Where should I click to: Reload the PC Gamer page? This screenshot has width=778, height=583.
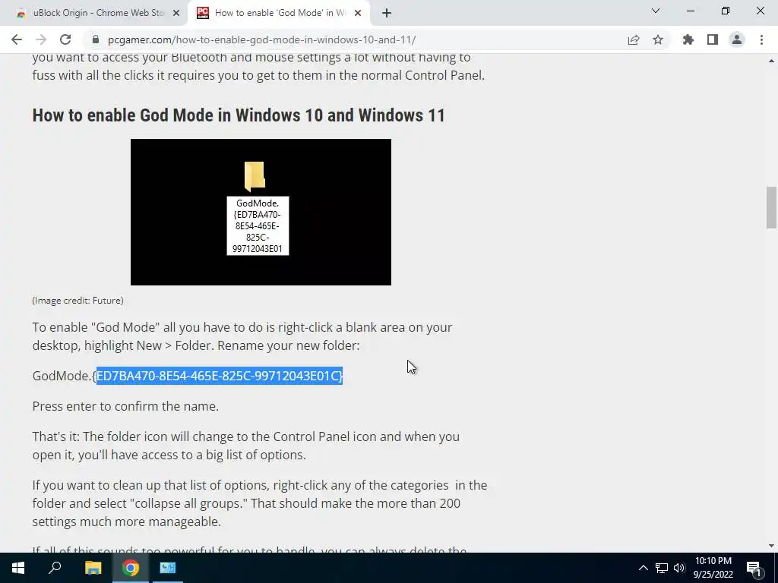65,39
